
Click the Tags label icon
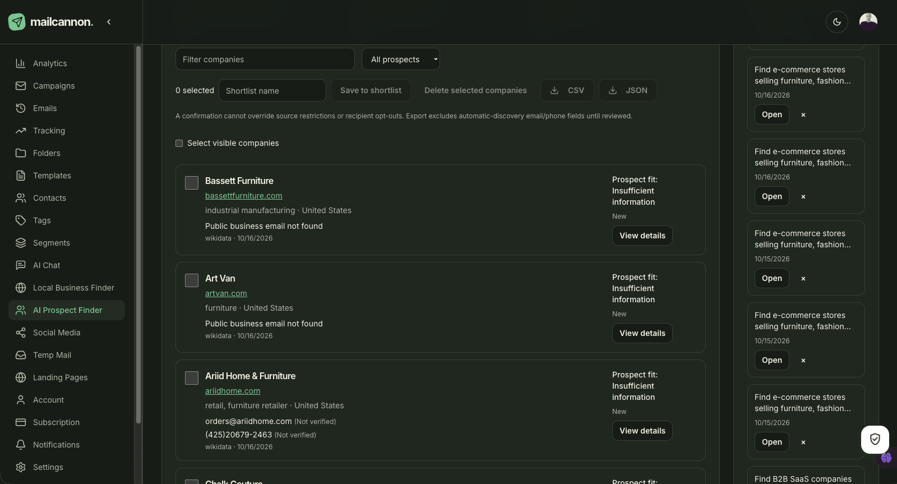click(21, 220)
